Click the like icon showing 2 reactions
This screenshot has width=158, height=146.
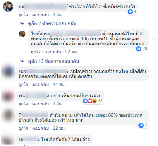141,125
